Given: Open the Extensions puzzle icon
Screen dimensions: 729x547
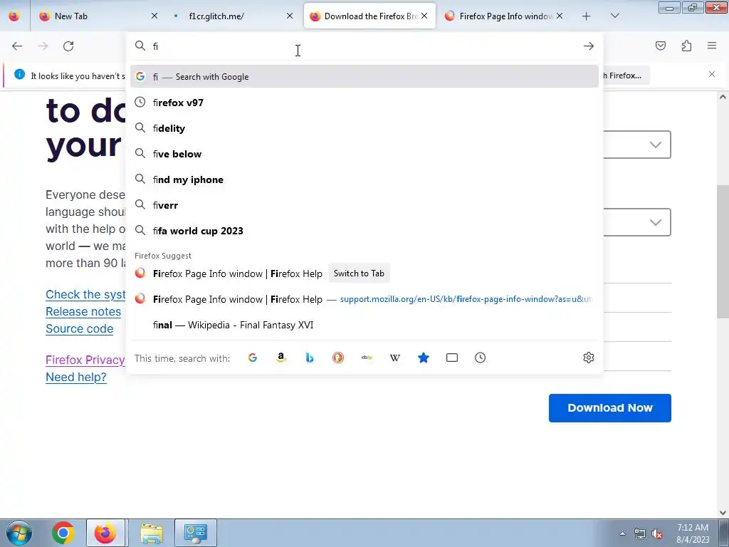Looking at the screenshot, I should 686,46.
